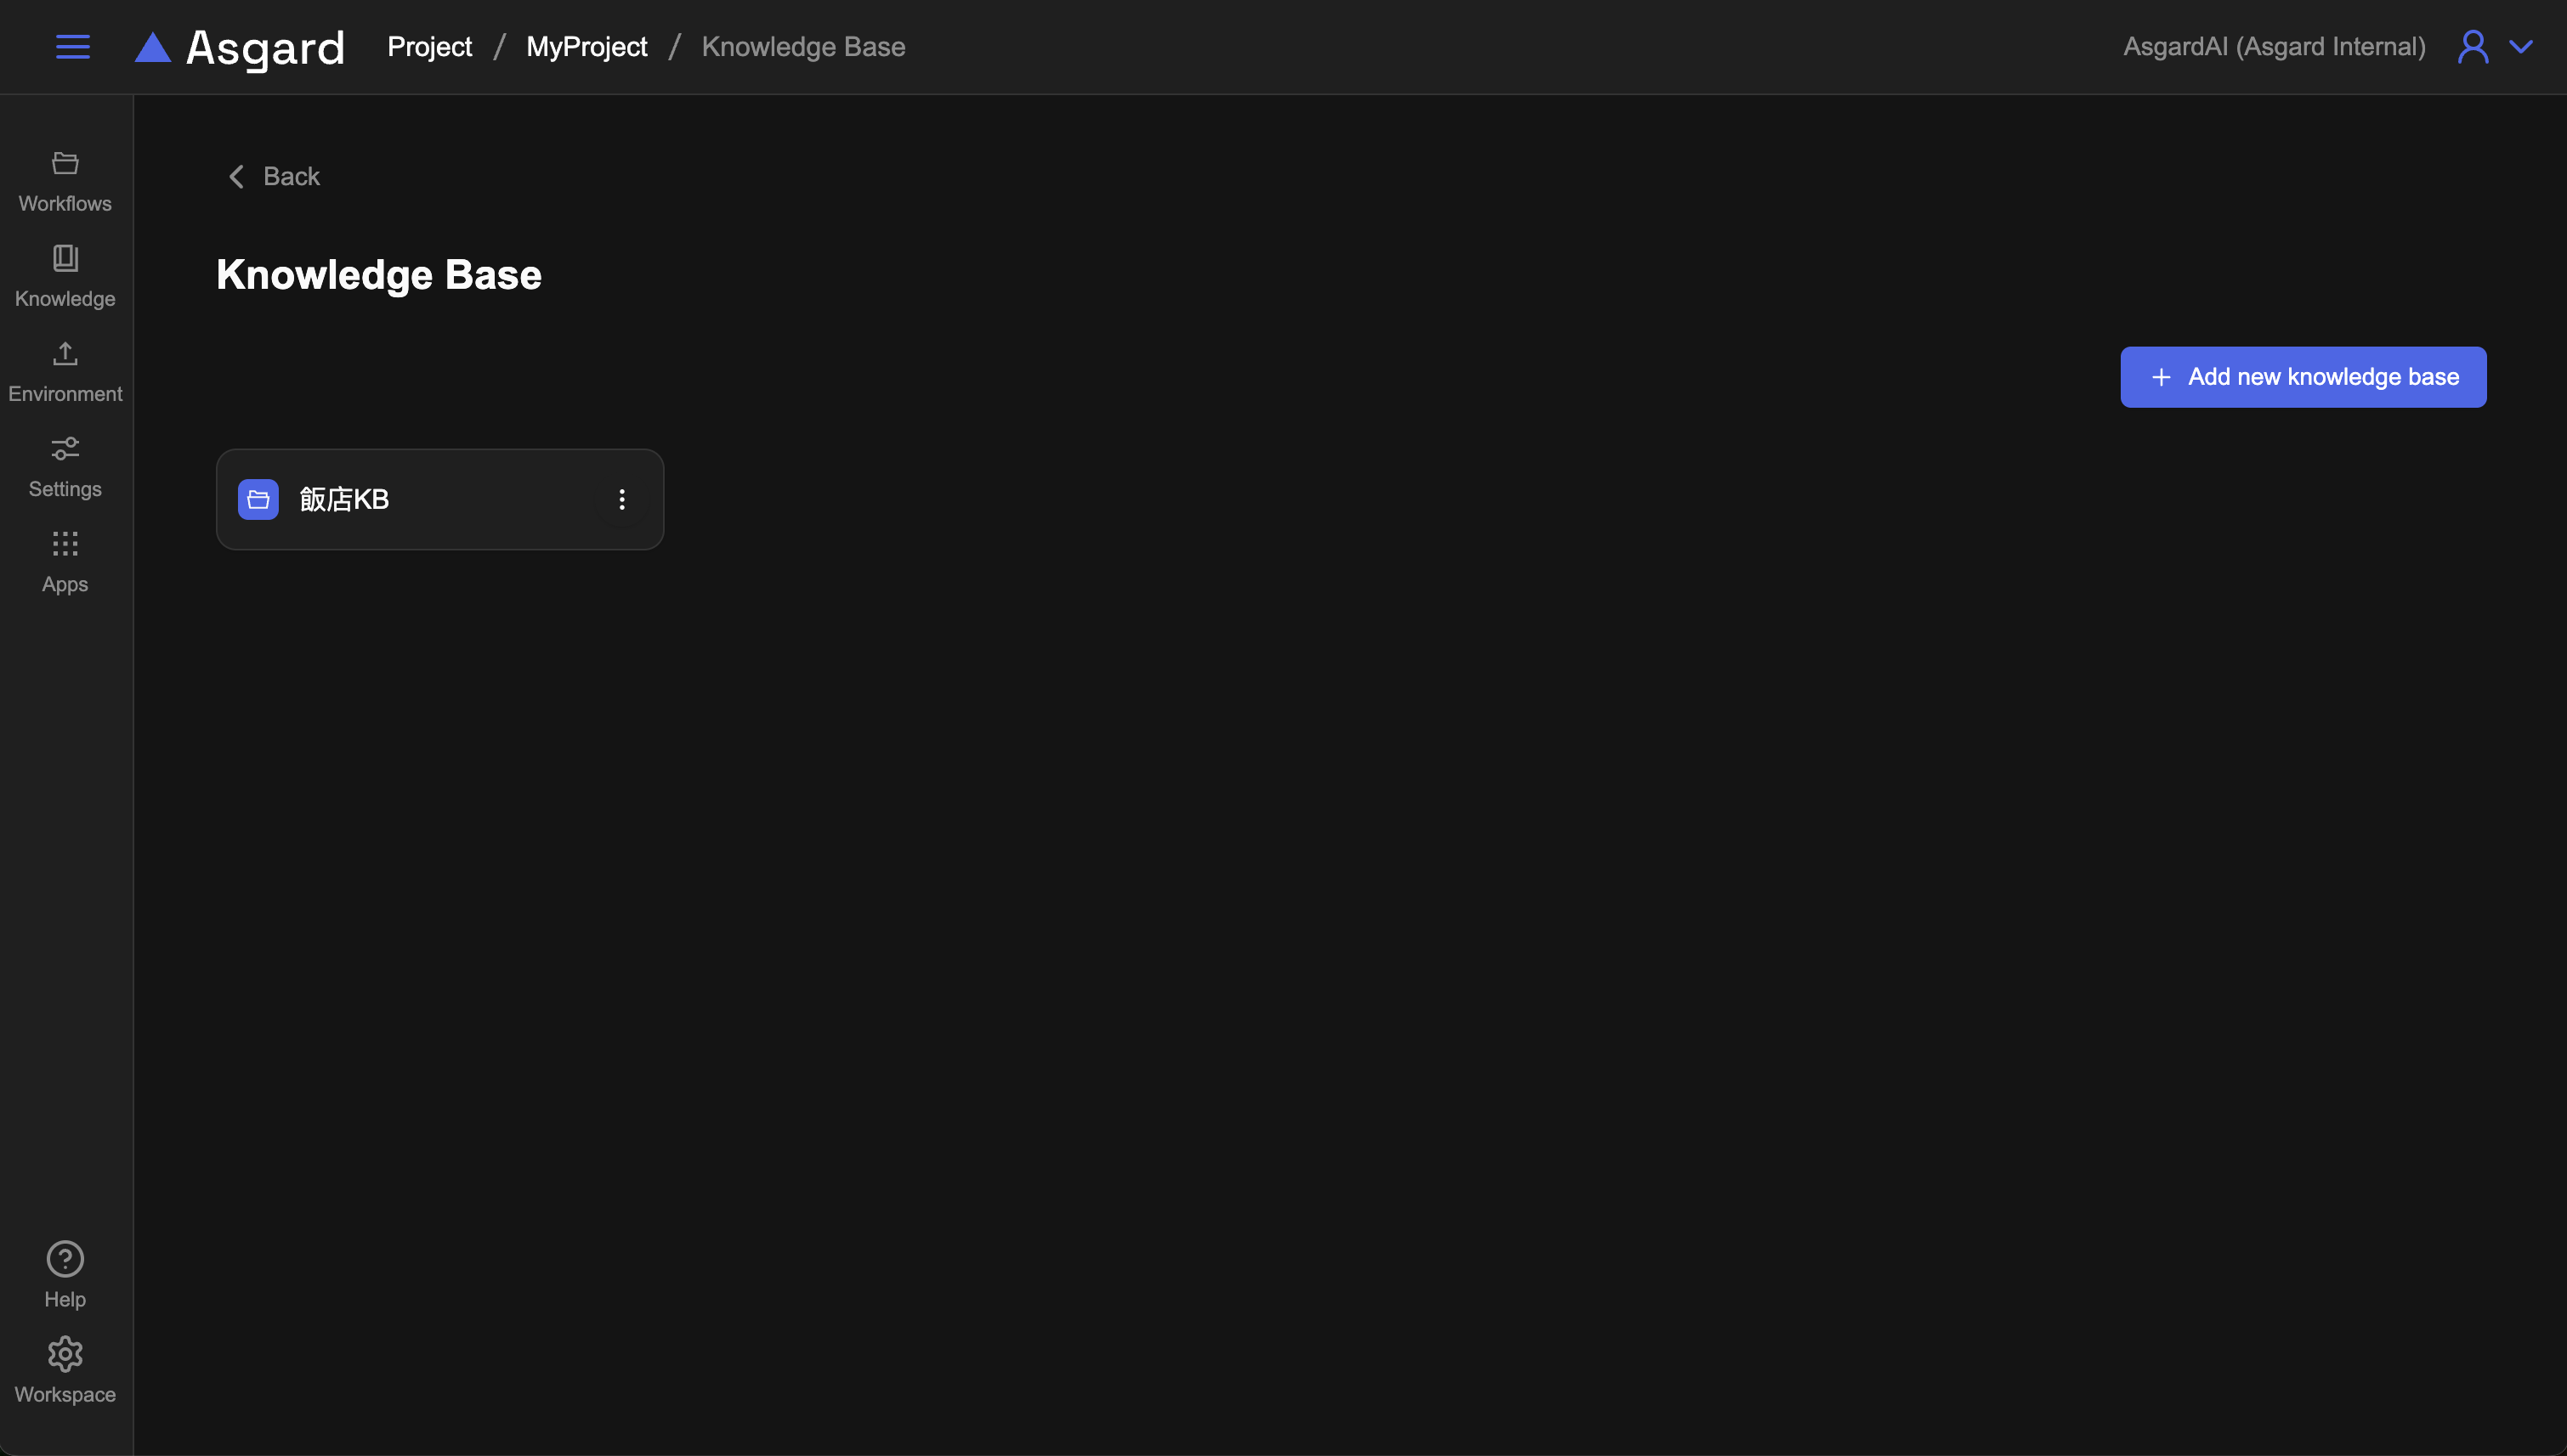Expand the account dropdown chevron
The width and height of the screenshot is (2567, 1456).
pos(2521,47)
